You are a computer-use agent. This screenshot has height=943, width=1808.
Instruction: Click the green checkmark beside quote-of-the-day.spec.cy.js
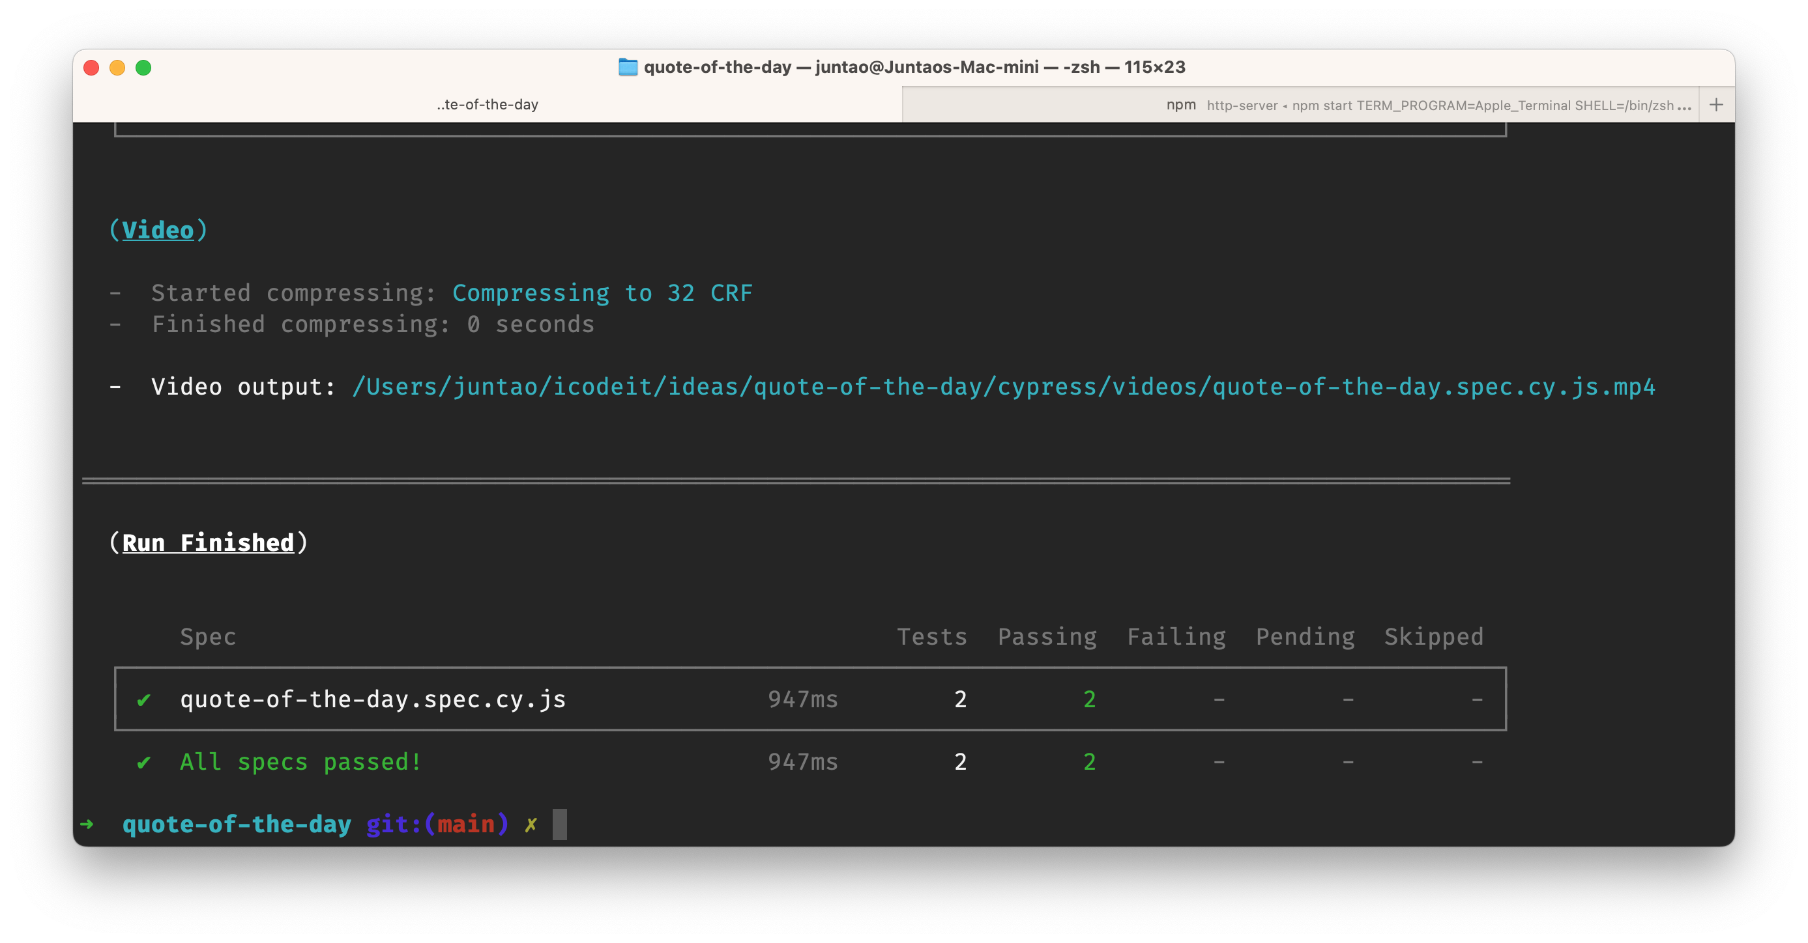pos(144,699)
